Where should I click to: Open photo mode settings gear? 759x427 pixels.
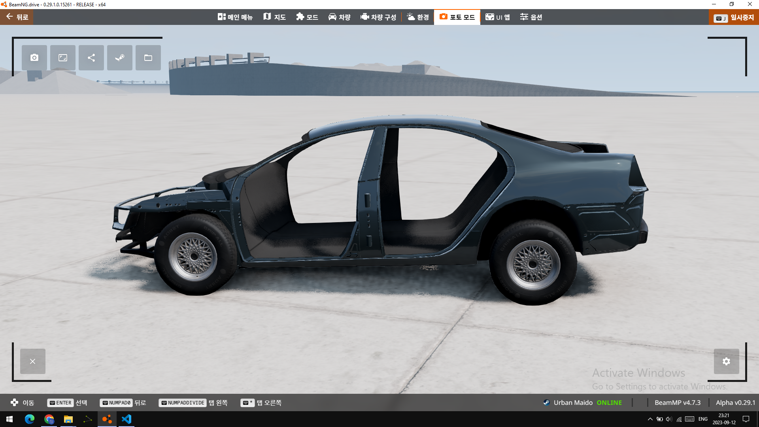click(x=726, y=361)
